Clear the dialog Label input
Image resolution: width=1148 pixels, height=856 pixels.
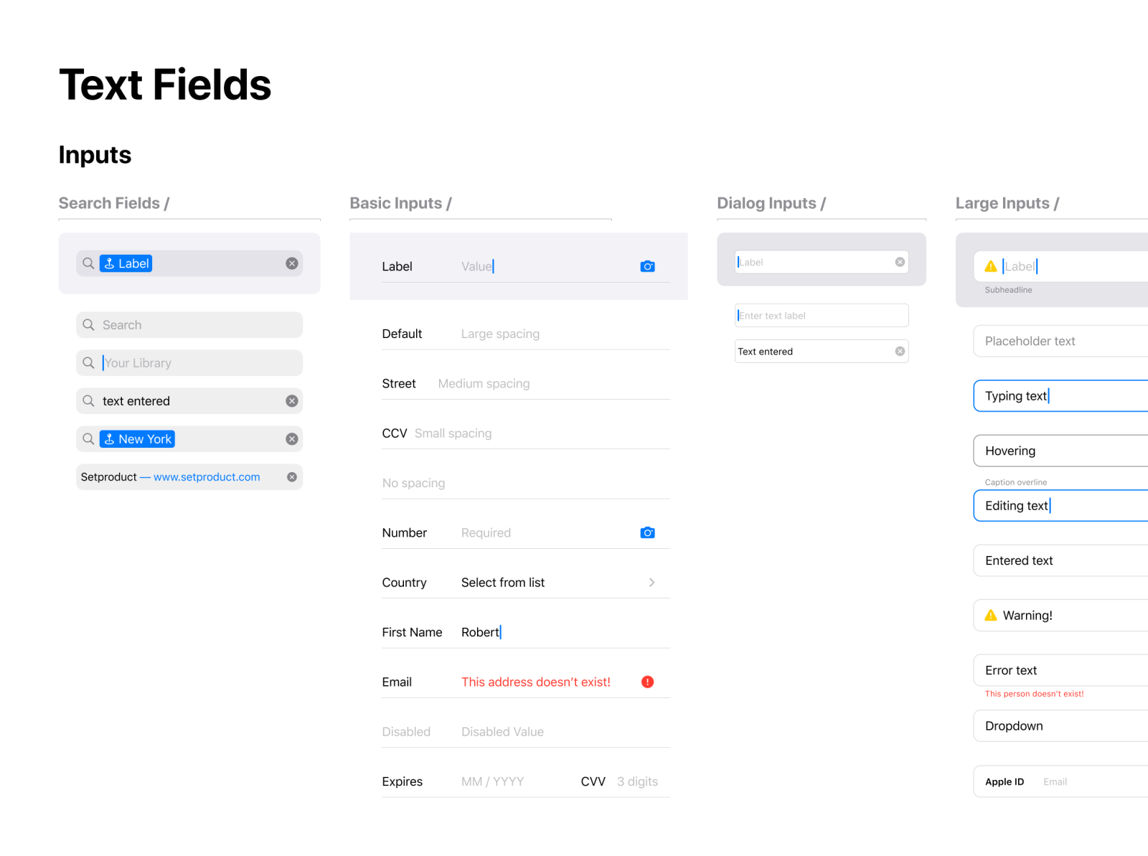point(900,262)
